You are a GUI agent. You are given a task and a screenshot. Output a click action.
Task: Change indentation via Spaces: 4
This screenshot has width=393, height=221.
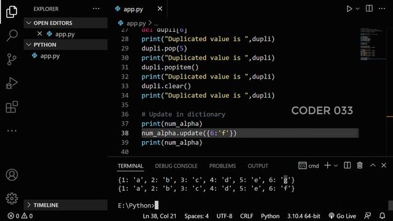(x=196, y=216)
